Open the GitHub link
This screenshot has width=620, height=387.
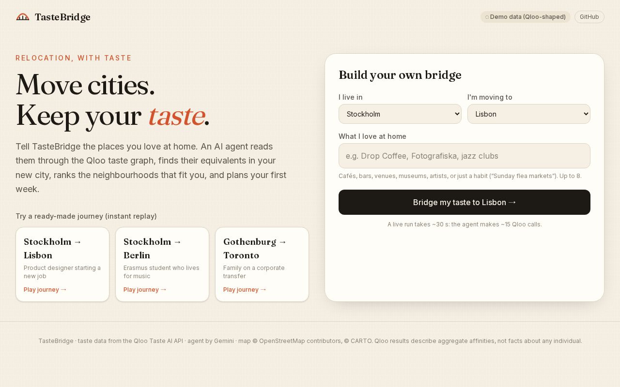tap(589, 17)
